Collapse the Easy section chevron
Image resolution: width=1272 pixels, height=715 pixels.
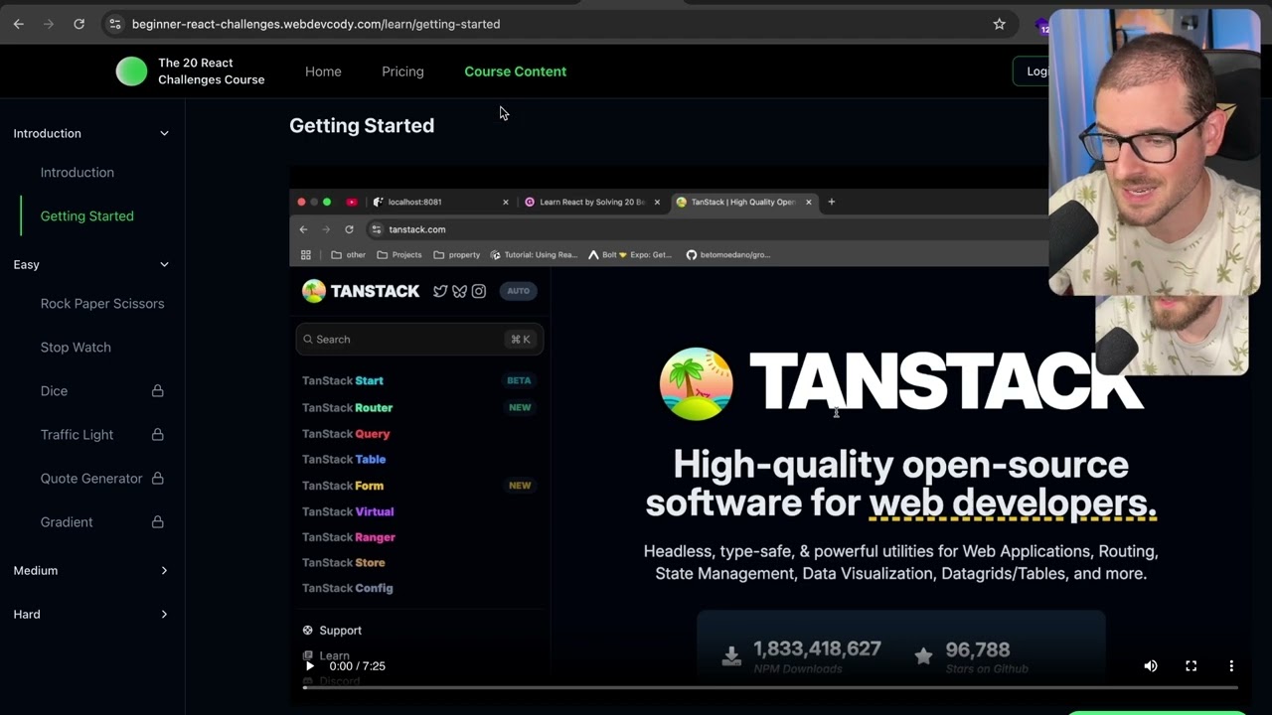(164, 264)
